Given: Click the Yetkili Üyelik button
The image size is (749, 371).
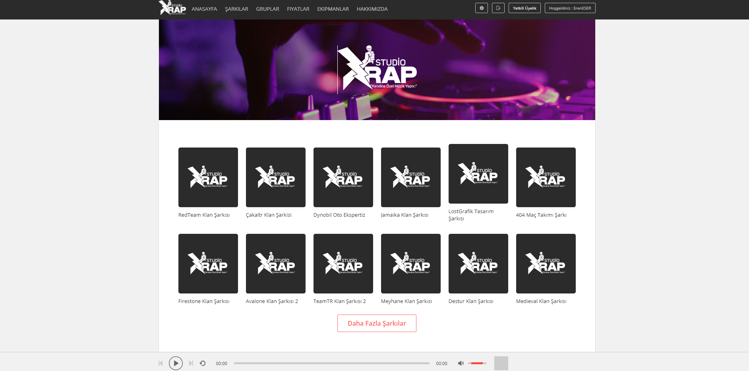Looking at the screenshot, I should tap(524, 8).
